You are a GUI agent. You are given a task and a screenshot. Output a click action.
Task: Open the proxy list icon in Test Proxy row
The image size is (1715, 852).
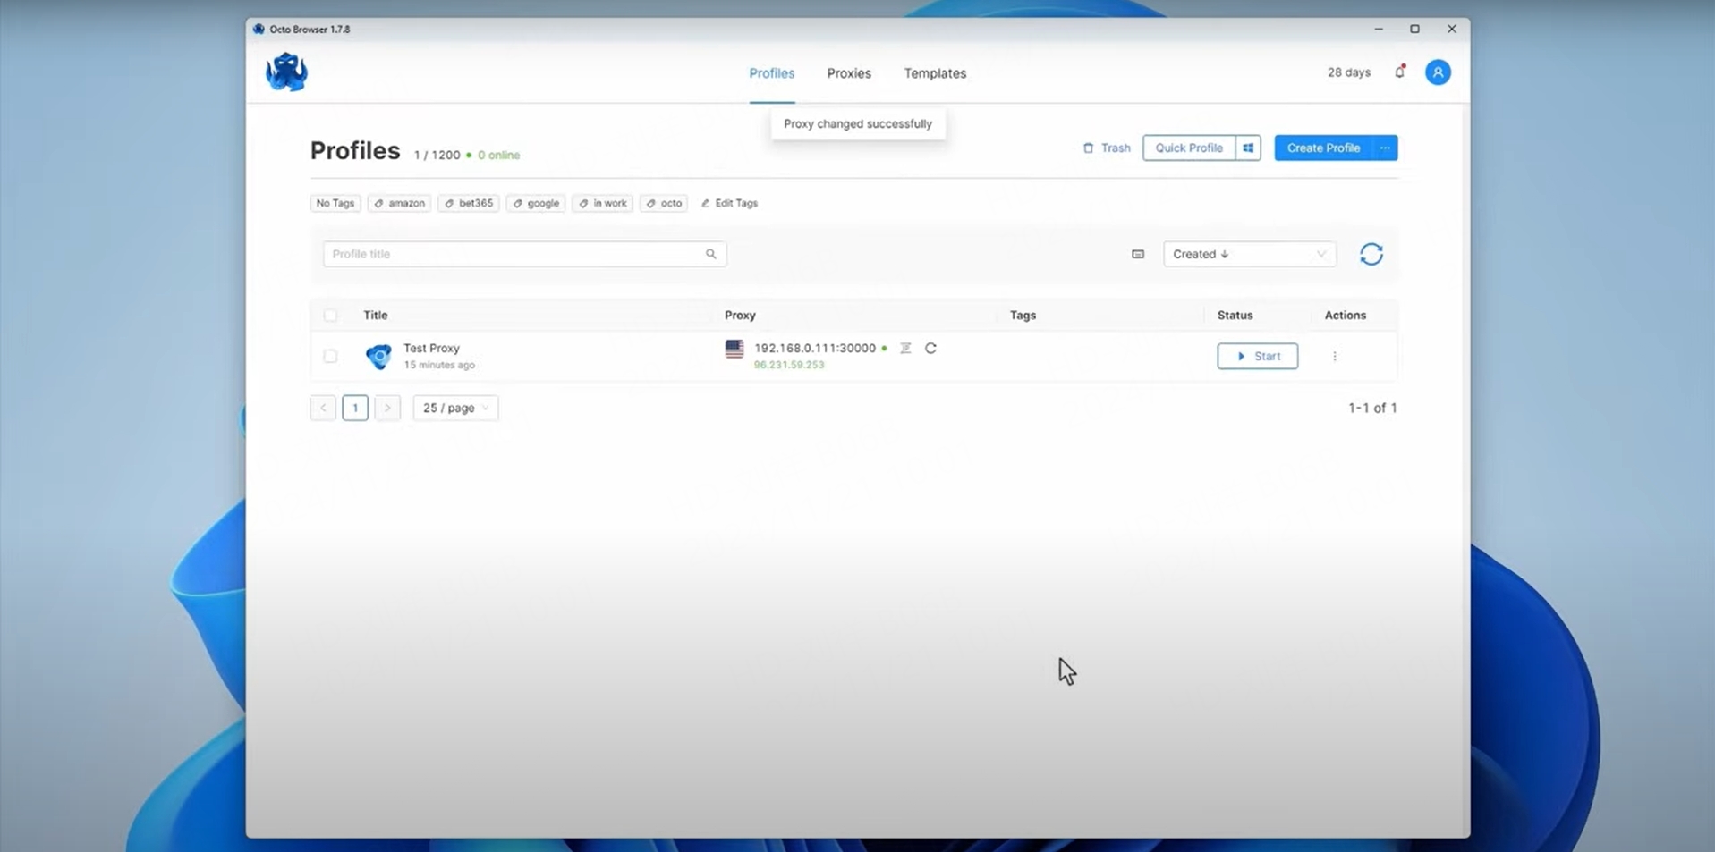[x=905, y=349]
